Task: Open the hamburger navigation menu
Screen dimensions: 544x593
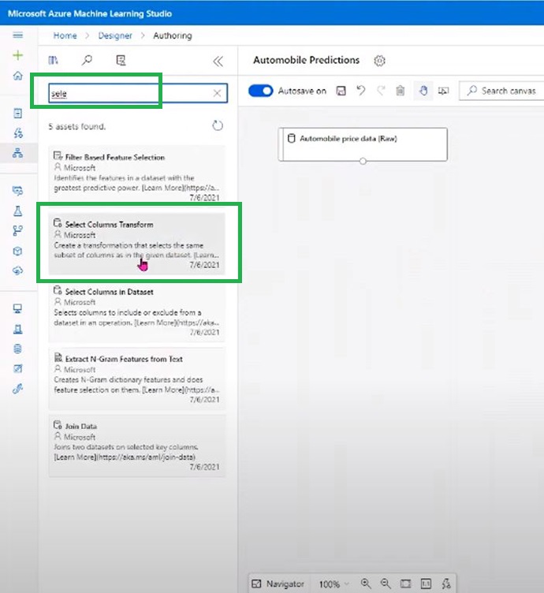Action: click(18, 35)
